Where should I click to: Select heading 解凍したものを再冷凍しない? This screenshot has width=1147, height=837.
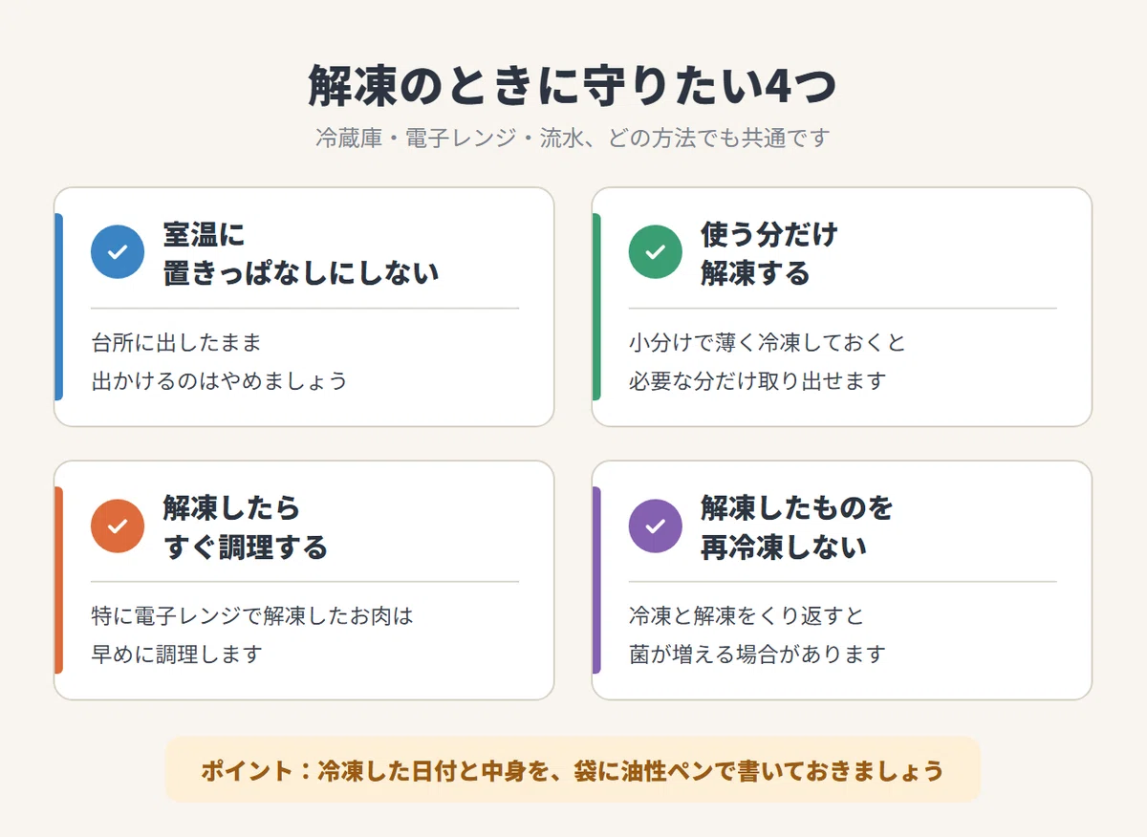(796, 527)
